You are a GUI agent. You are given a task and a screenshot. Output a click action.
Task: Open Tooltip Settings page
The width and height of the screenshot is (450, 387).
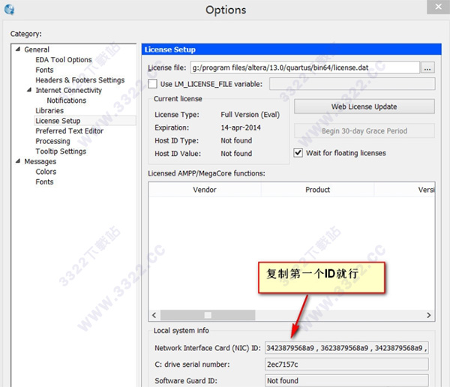(x=61, y=151)
